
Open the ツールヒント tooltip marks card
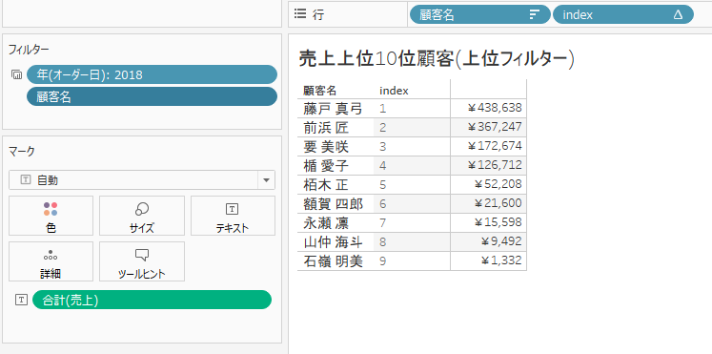tap(142, 261)
